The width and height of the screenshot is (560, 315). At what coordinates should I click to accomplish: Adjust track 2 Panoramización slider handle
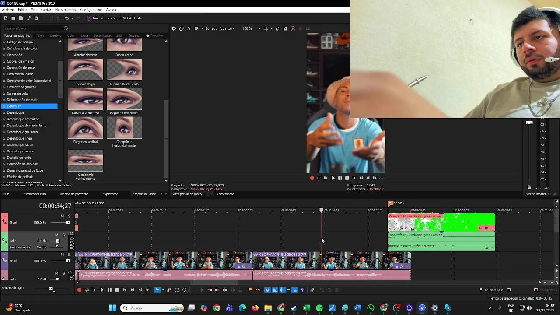click(x=56, y=246)
